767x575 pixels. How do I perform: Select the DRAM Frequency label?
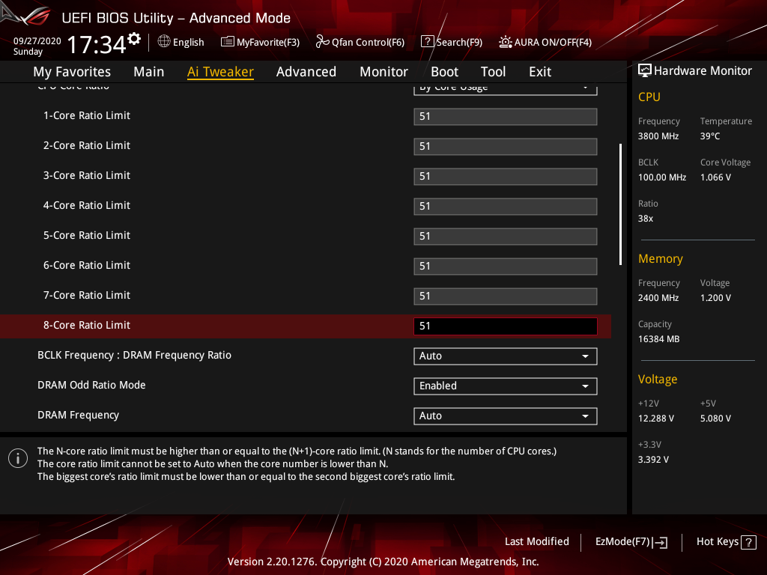click(78, 415)
